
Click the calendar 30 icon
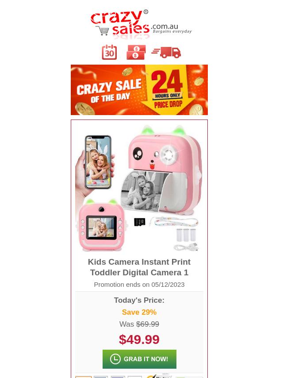coord(109,52)
